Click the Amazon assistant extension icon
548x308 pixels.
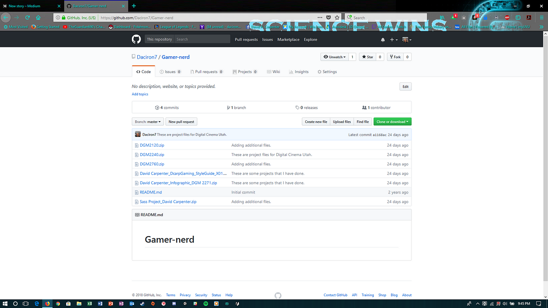coord(475,18)
